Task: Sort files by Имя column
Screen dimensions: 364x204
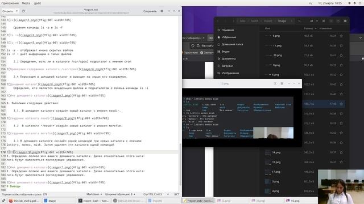Action: pyautogui.click(x=267, y=28)
